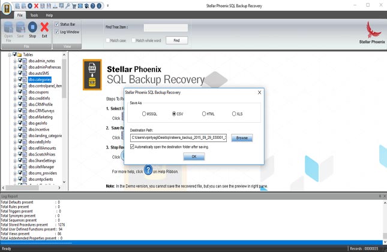Viewport: 387px width, 252px height.
Task: Open the Help ribbon tab
Action: tap(49, 15)
